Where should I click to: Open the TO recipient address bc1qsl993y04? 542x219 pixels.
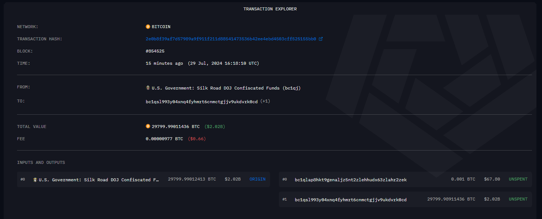[x=202, y=102]
